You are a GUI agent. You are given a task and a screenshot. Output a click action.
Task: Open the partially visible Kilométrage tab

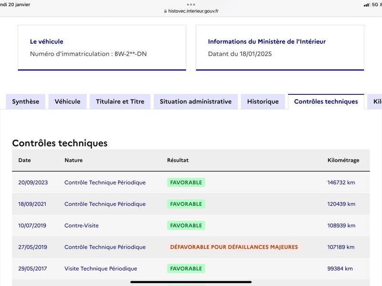pyautogui.click(x=375, y=102)
